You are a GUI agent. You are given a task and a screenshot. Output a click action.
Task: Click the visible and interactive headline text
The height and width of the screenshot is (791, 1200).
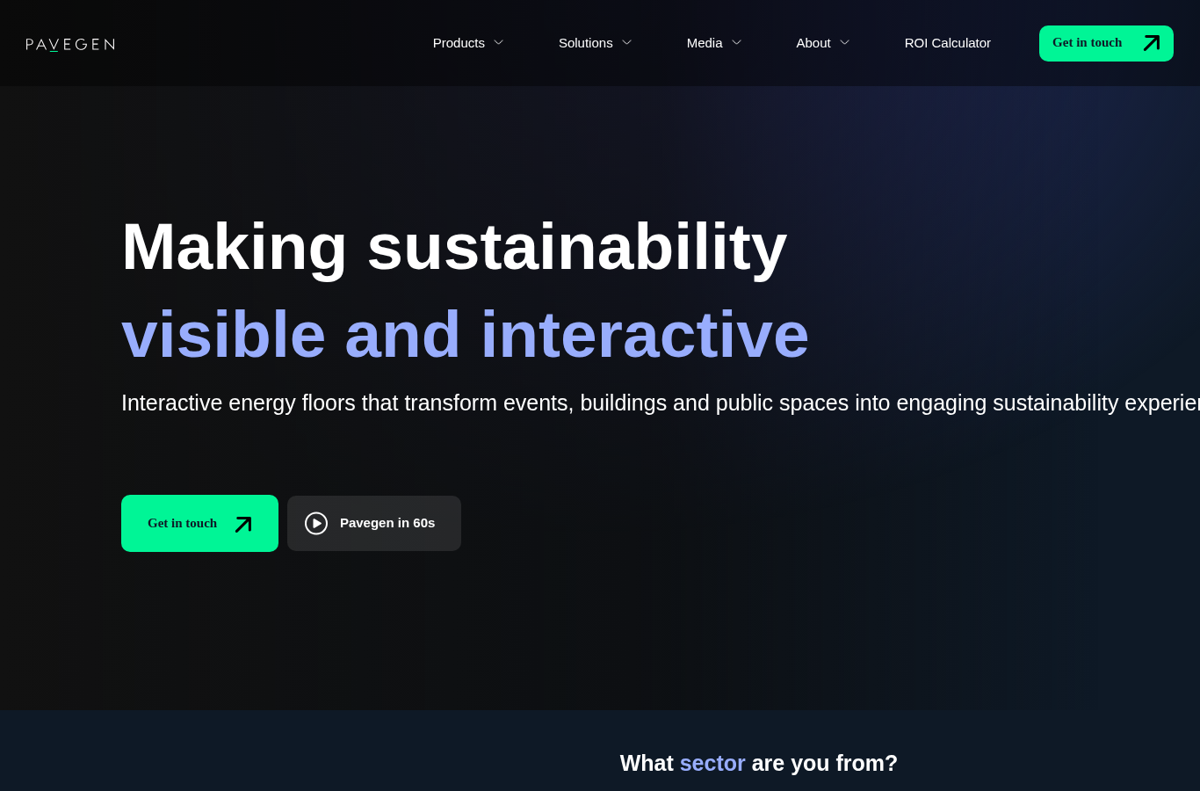point(465,335)
